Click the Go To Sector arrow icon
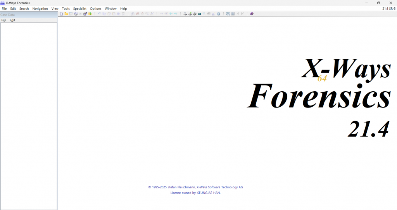This screenshot has width=397, height=210. tap(166, 14)
